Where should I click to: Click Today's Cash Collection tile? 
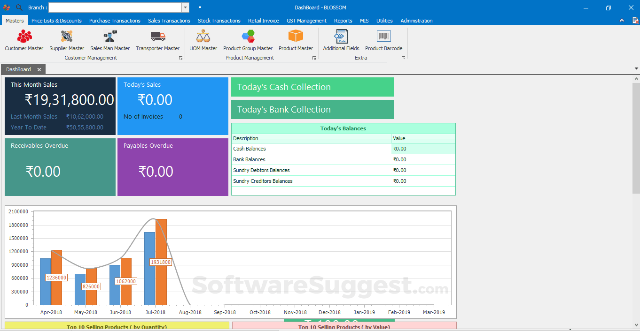point(312,87)
